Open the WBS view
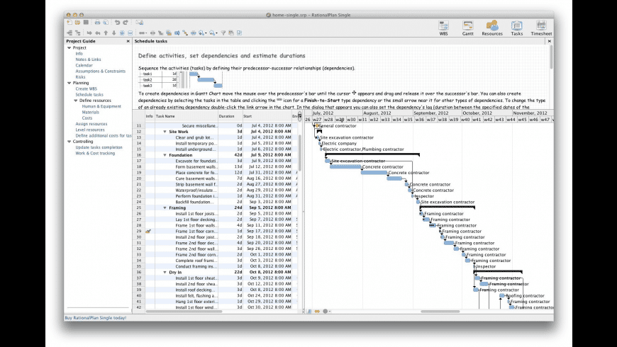 (443, 28)
